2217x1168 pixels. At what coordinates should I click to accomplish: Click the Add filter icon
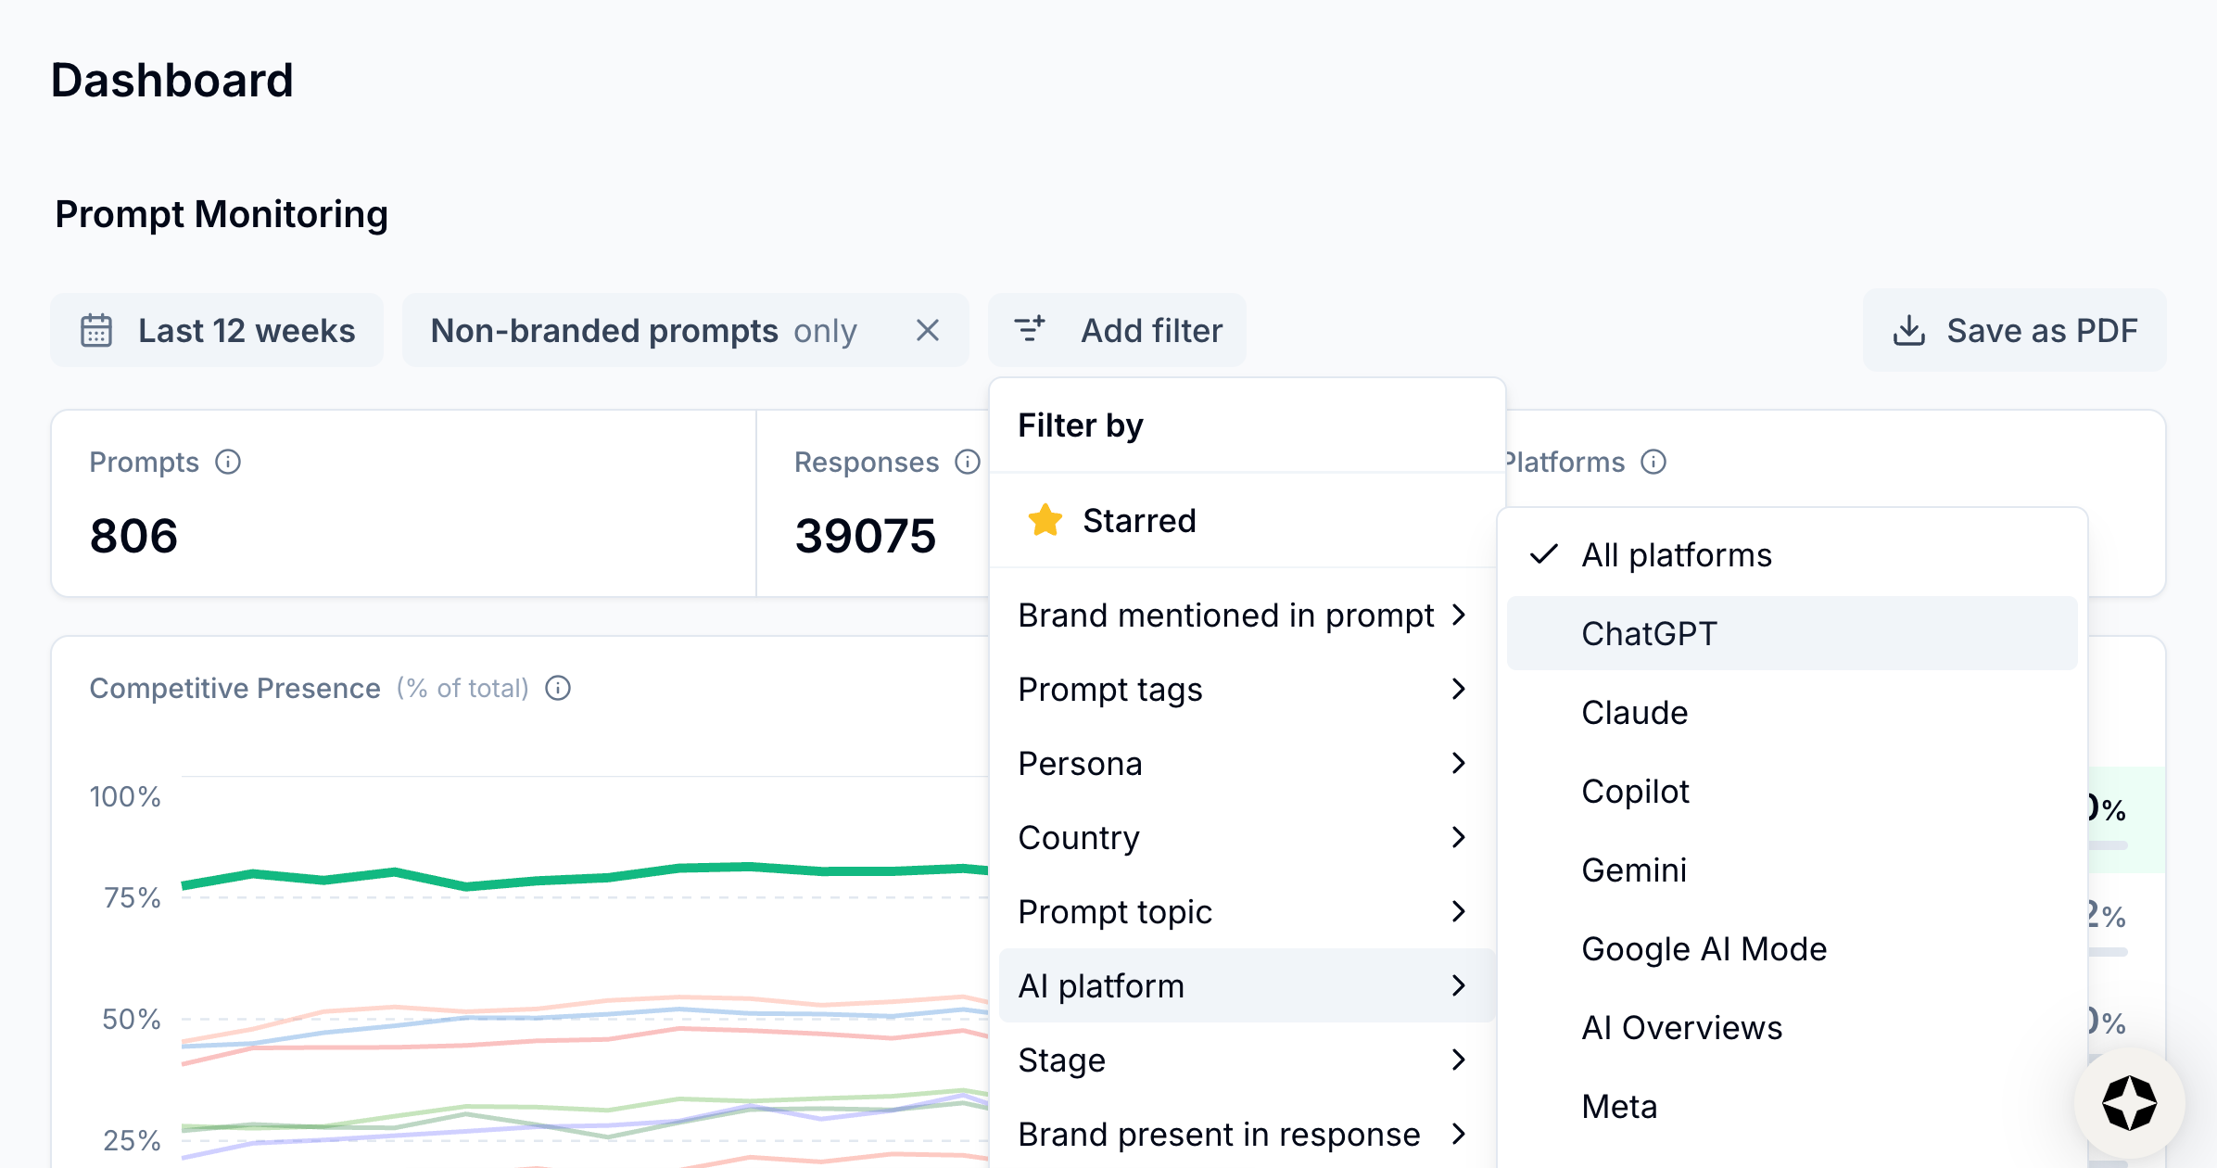click(x=1029, y=329)
